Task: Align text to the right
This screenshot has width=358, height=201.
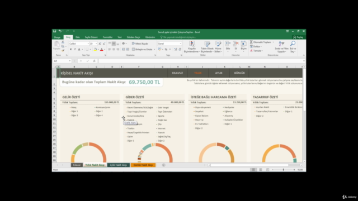Action: (118, 50)
